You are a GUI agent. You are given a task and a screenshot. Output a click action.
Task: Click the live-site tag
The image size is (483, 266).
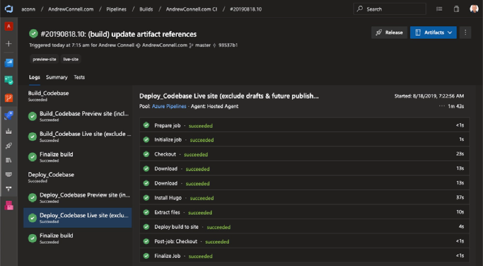click(71, 59)
